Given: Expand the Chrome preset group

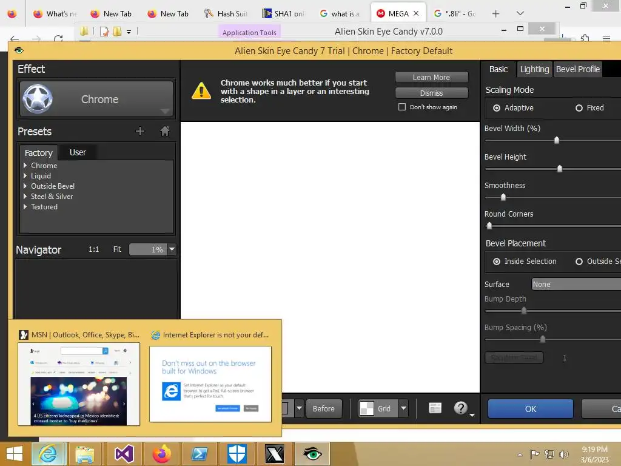Looking at the screenshot, I should click(x=25, y=165).
